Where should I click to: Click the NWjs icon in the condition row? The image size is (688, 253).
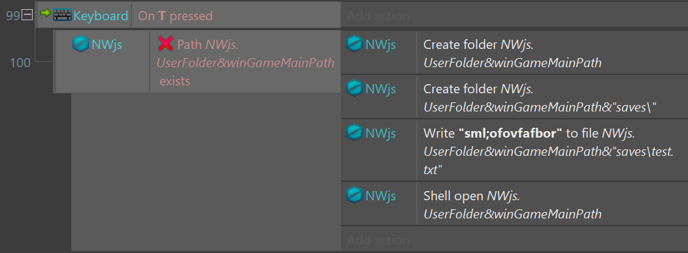pyautogui.click(x=80, y=44)
